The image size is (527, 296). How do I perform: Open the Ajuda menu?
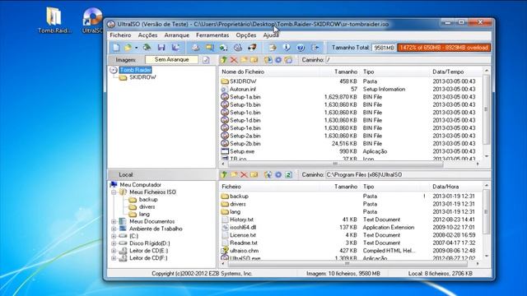tap(271, 35)
